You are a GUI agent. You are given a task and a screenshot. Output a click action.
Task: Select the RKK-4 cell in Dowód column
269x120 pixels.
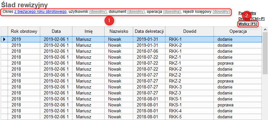[x=190, y=111]
